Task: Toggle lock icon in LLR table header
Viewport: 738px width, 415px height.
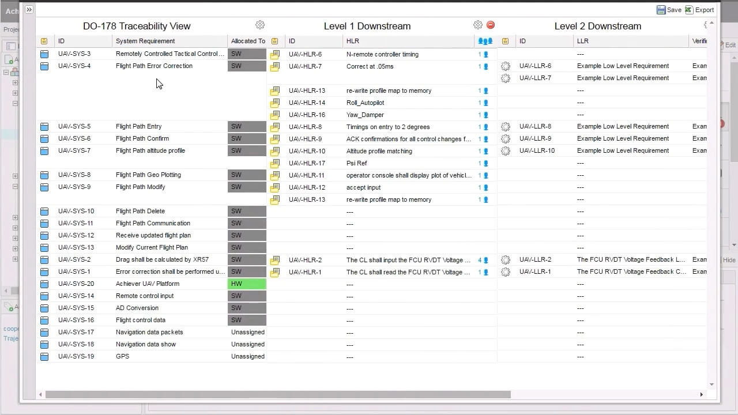Action: 506,41
